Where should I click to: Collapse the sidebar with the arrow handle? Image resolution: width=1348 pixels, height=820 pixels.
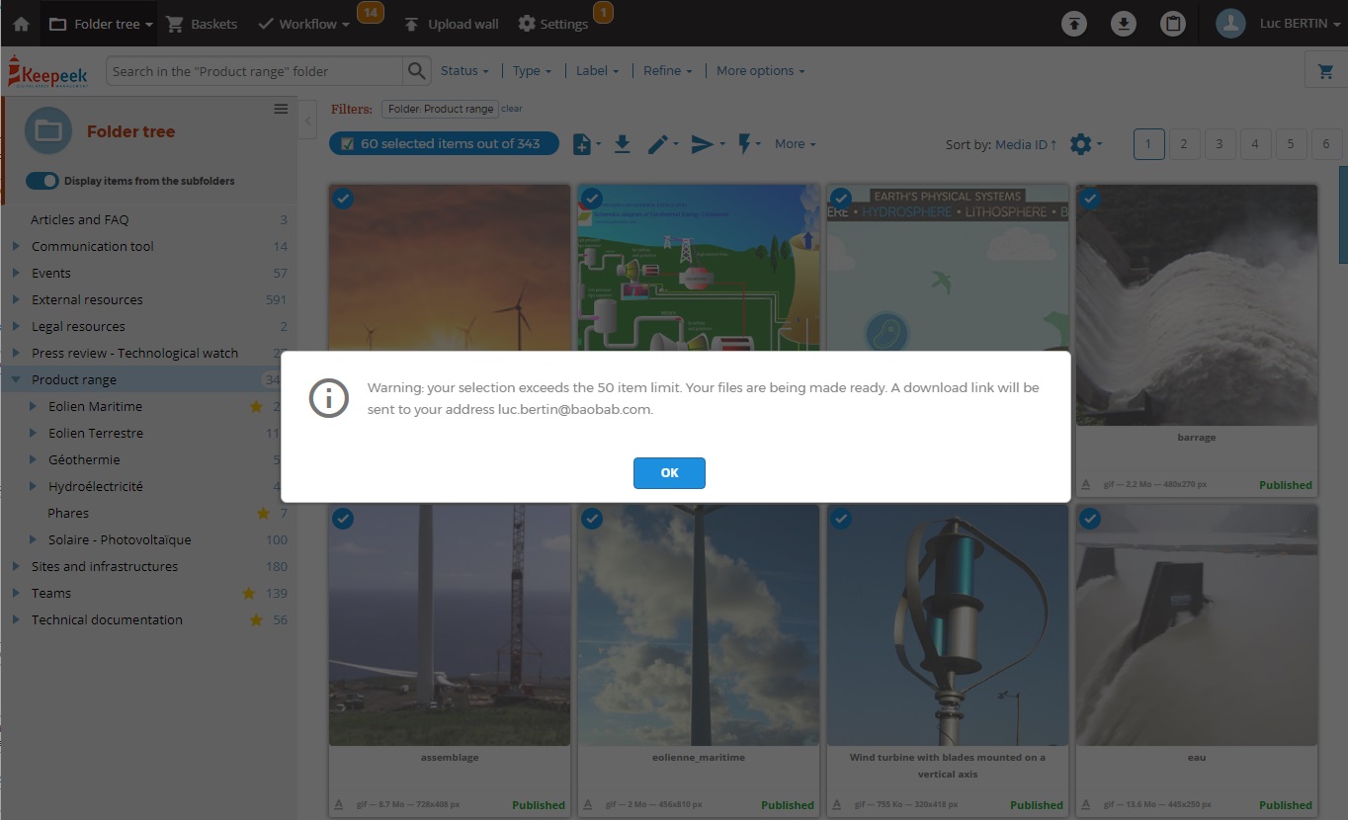click(x=307, y=120)
